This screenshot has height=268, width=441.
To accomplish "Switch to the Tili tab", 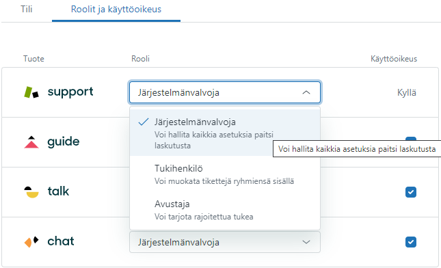I will (27, 10).
